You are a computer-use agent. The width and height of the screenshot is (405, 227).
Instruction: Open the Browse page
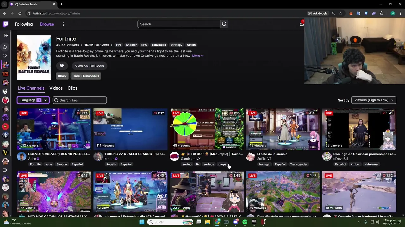[47, 24]
